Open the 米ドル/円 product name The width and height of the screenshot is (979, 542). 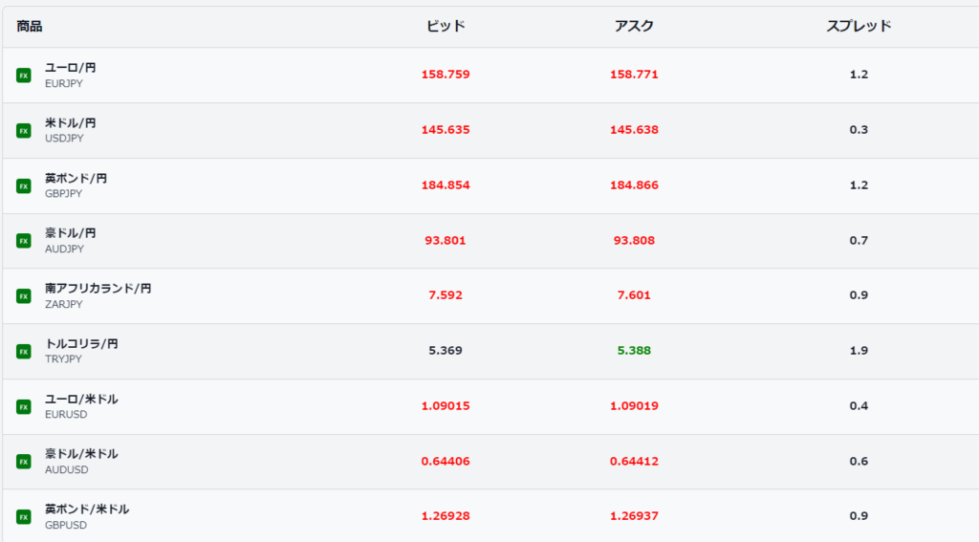(x=70, y=122)
